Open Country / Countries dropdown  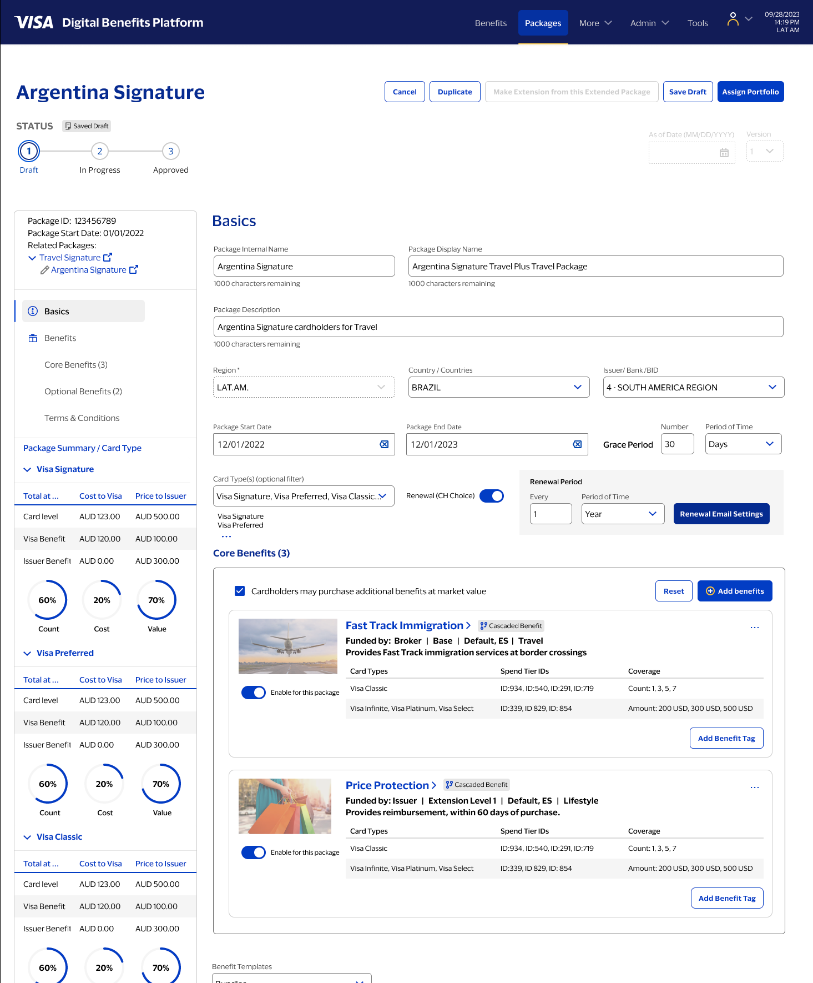click(x=499, y=387)
